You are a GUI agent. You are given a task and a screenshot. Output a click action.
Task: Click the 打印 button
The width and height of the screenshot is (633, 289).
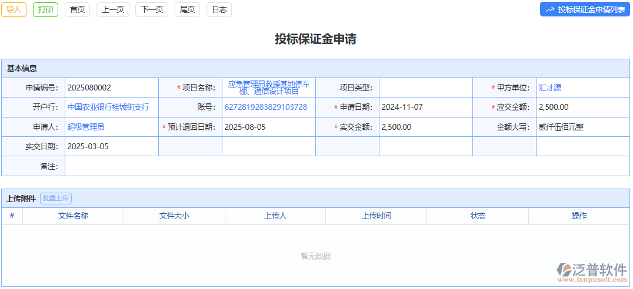46,9
